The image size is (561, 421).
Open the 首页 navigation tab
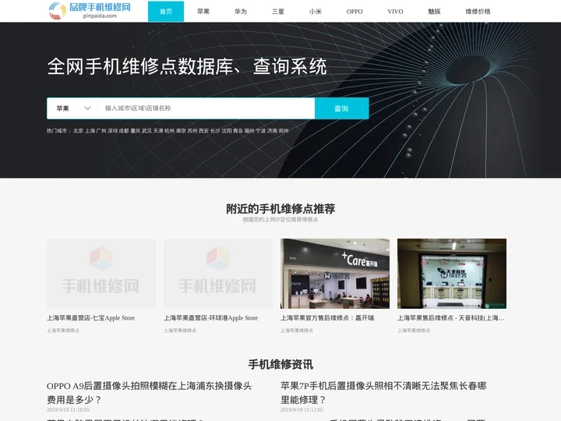coord(166,12)
